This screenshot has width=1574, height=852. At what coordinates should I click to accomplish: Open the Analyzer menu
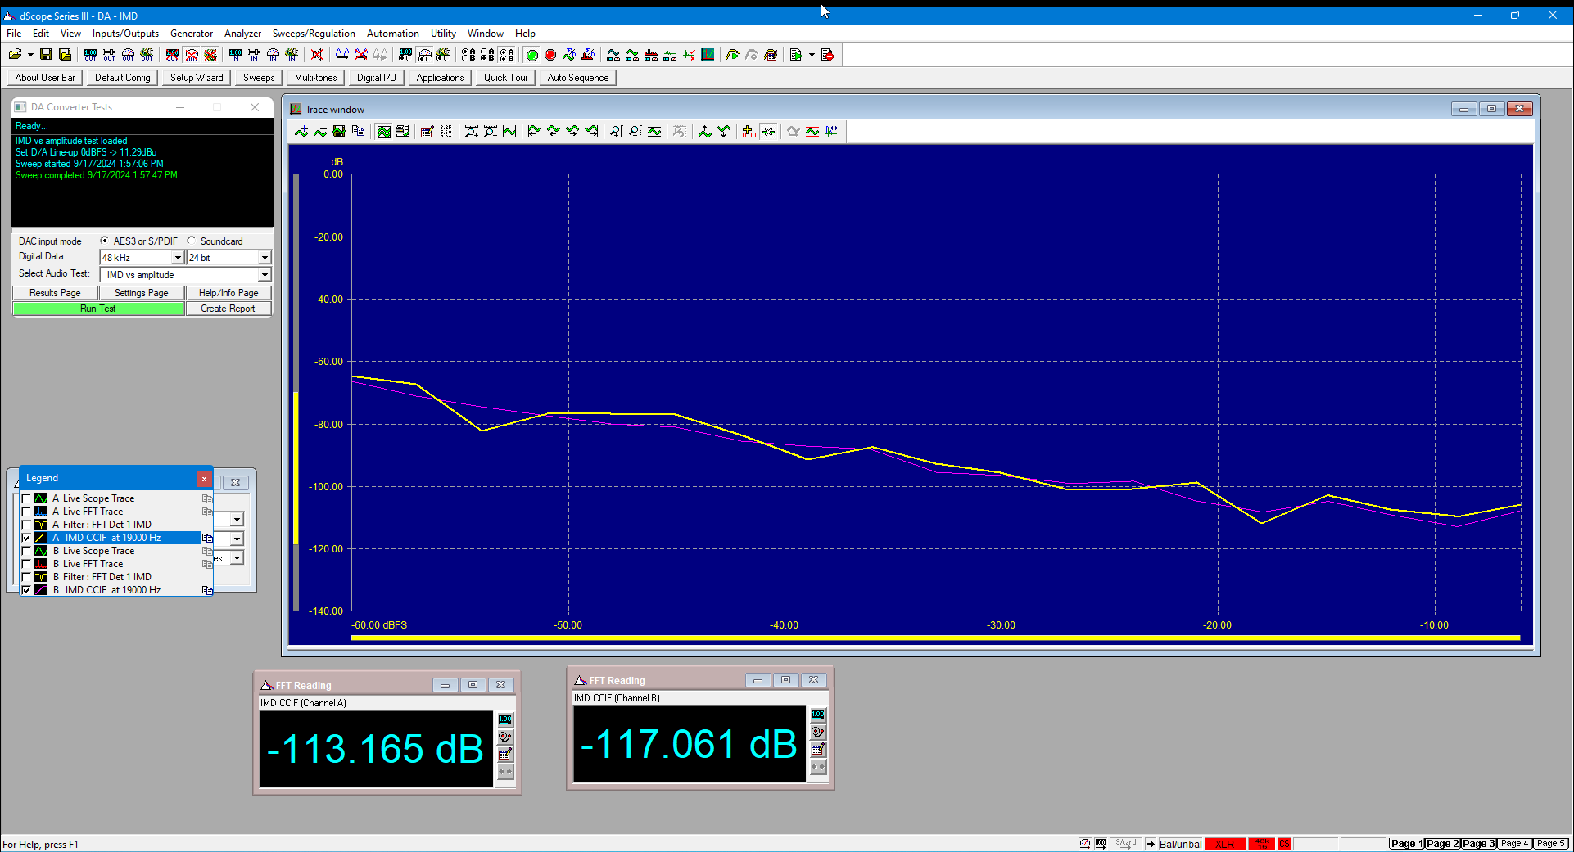[242, 34]
